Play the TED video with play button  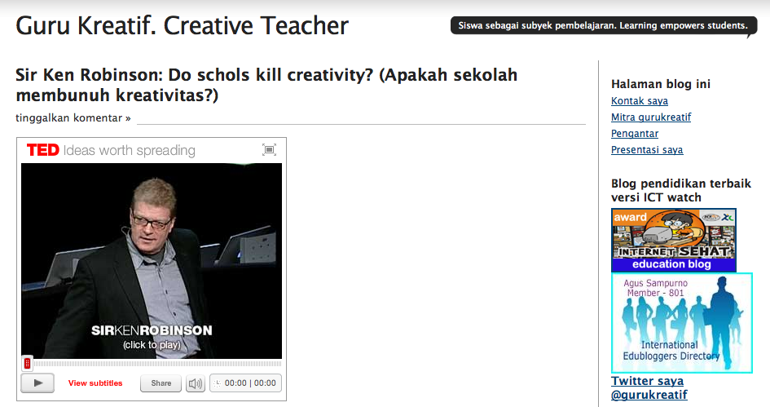(37, 383)
